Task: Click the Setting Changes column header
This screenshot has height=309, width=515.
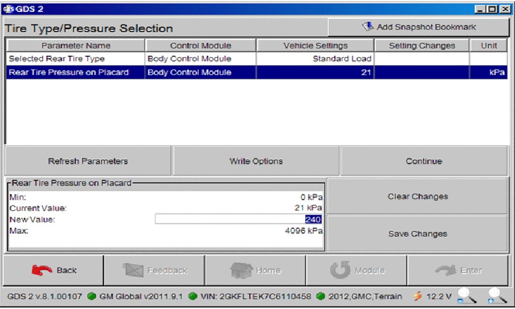Action: (x=422, y=46)
